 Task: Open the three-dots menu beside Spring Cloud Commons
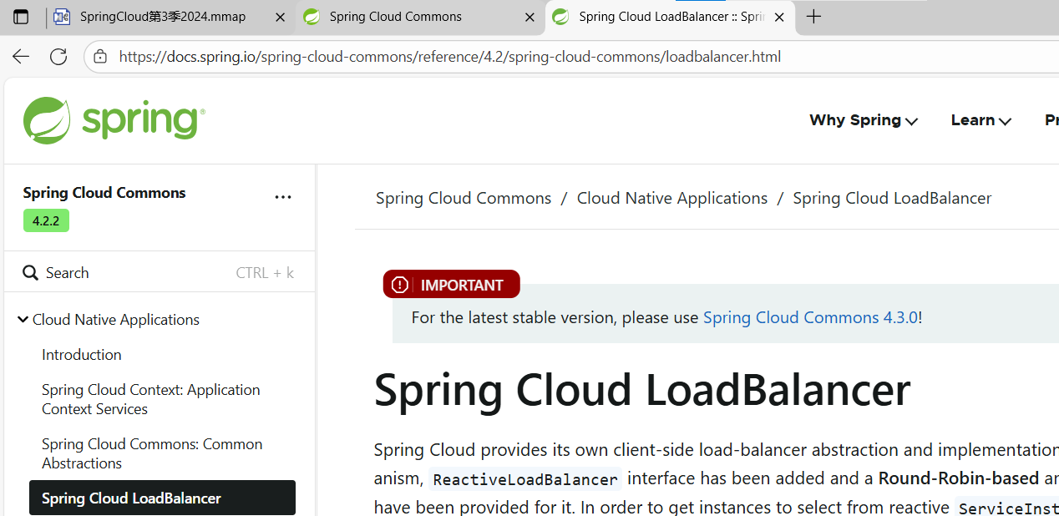(x=283, y=197)
